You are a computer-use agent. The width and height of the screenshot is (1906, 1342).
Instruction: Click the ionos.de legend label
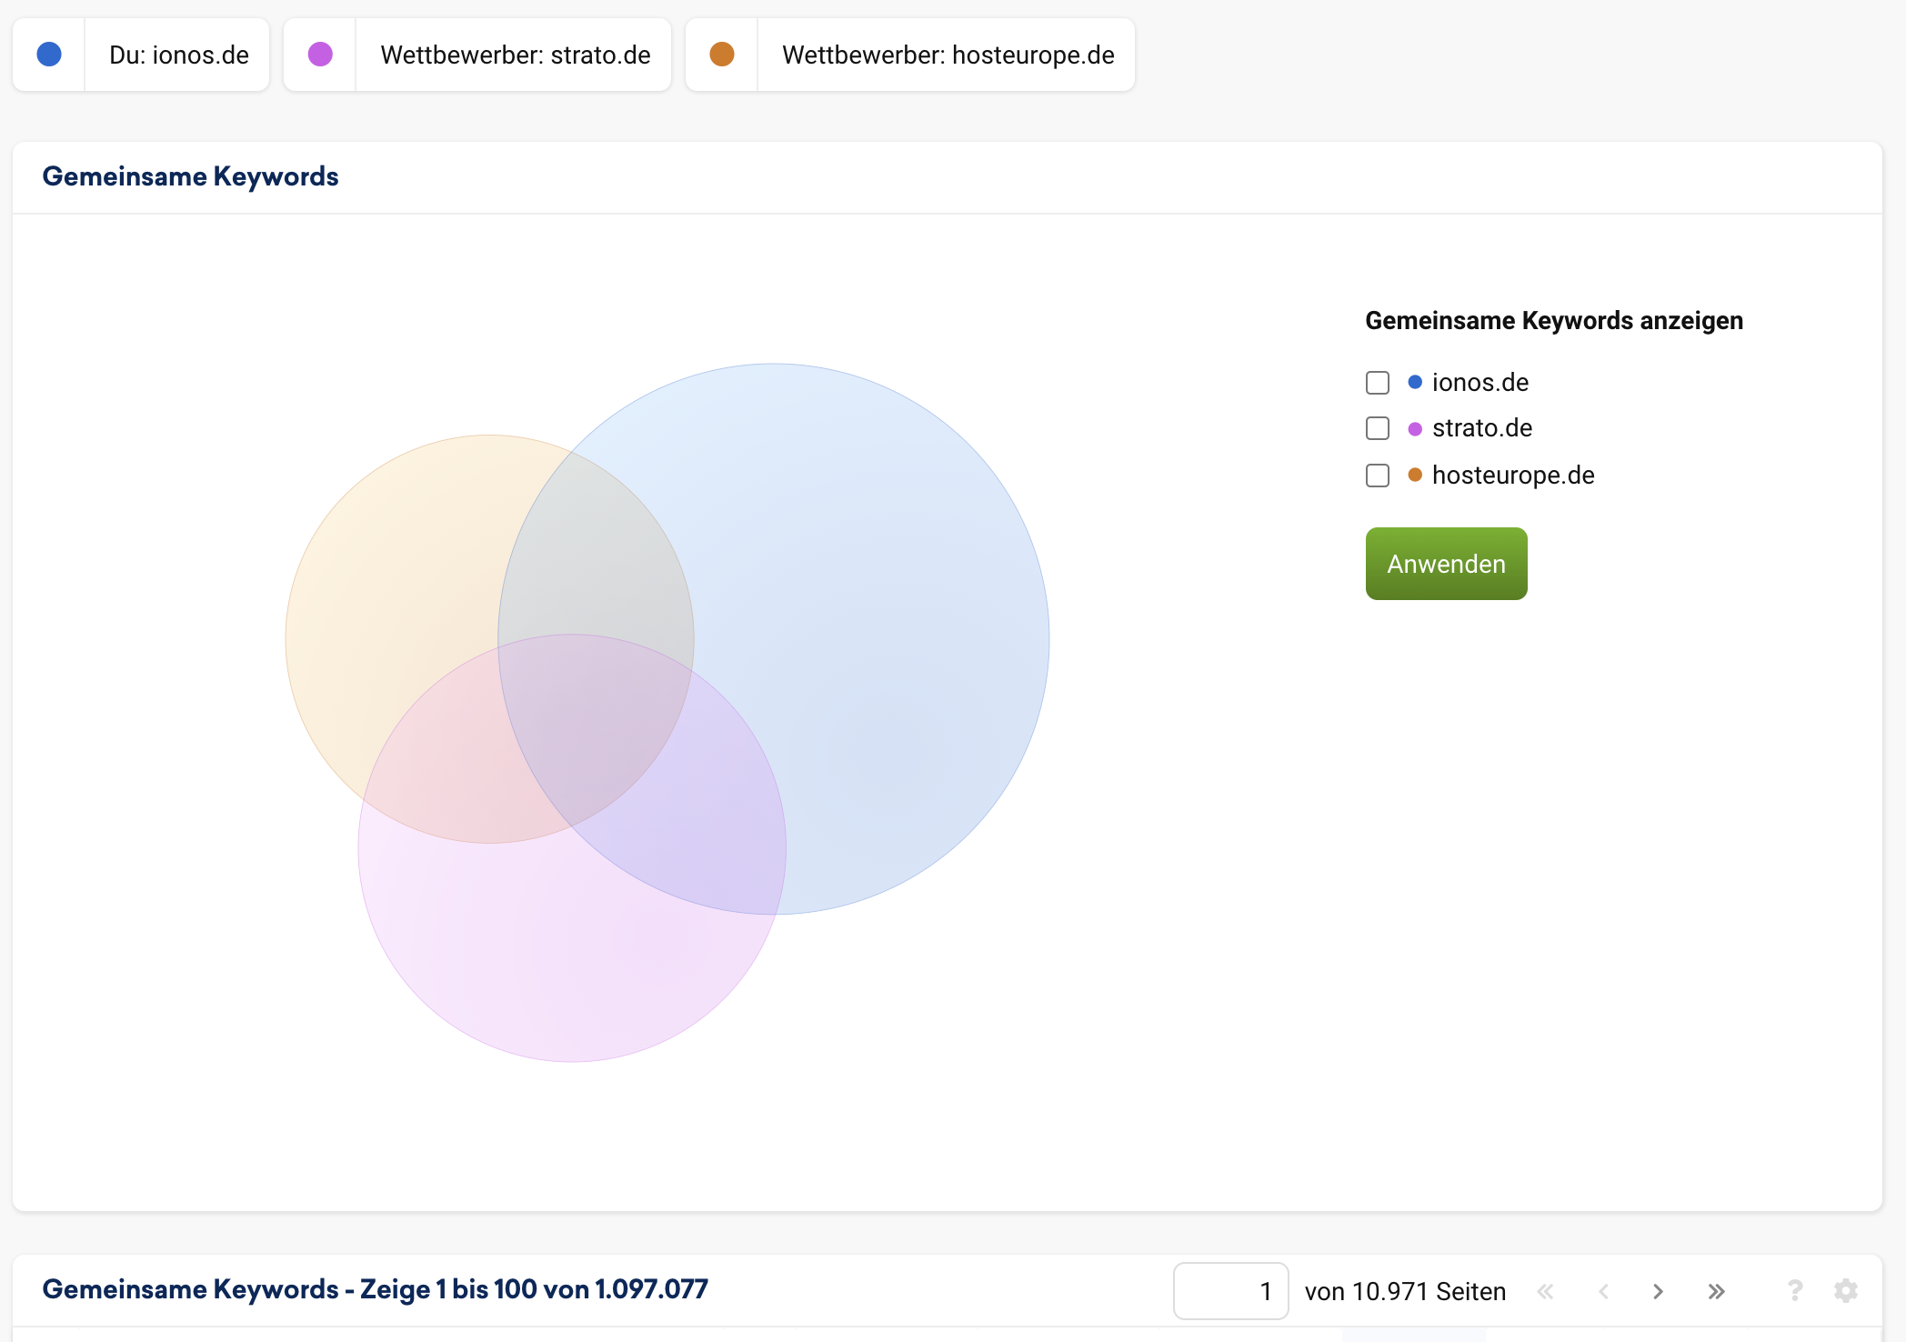(x=1480, y=383)
